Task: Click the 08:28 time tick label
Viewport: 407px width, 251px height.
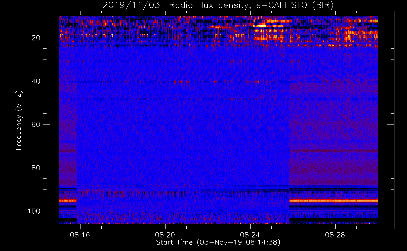Action: [x=335, y=235]
